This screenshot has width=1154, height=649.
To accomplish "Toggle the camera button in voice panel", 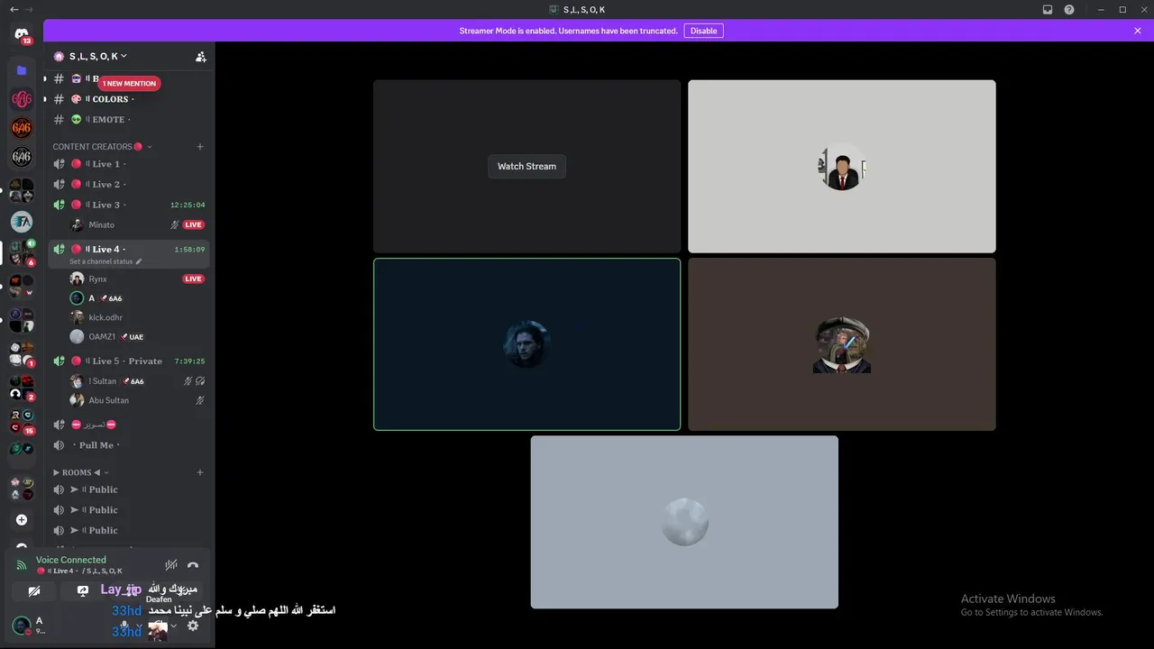I will point(33,591).
